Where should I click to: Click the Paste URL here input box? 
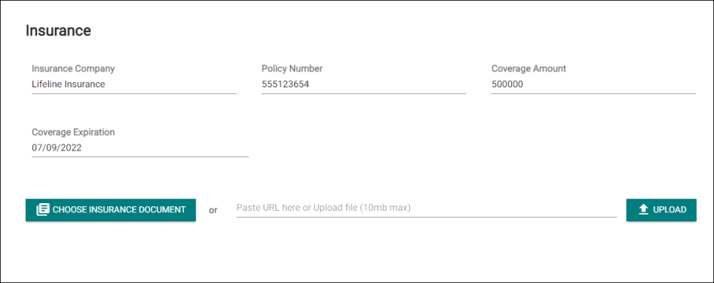(x=426, y=208)
